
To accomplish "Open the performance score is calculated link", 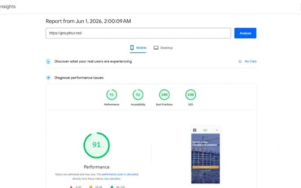I will (x=120, y=174).
